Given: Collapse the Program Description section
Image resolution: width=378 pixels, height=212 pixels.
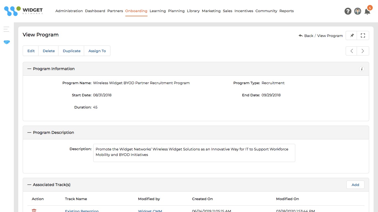Looking at the screenshot, I should 29,132.
